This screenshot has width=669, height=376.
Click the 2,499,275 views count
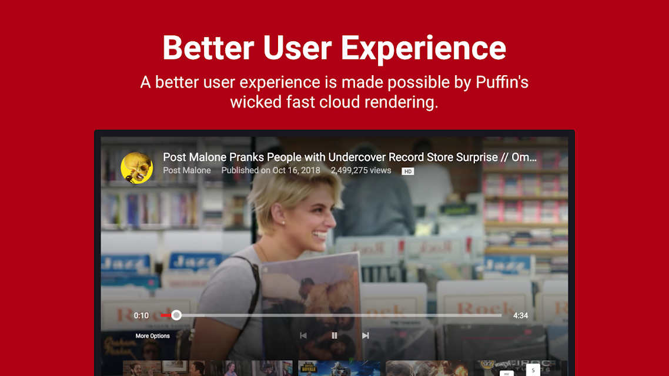point(361,170)
